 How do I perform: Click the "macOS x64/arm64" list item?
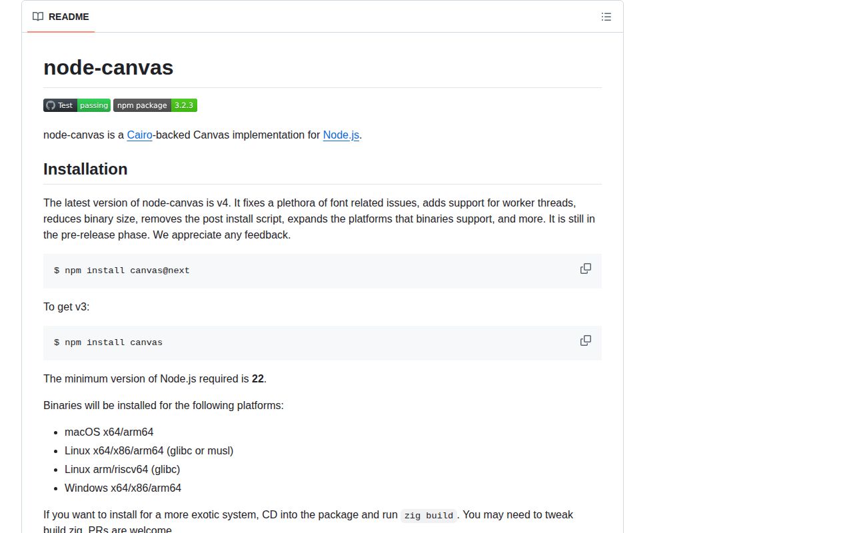tap(109, 432)
